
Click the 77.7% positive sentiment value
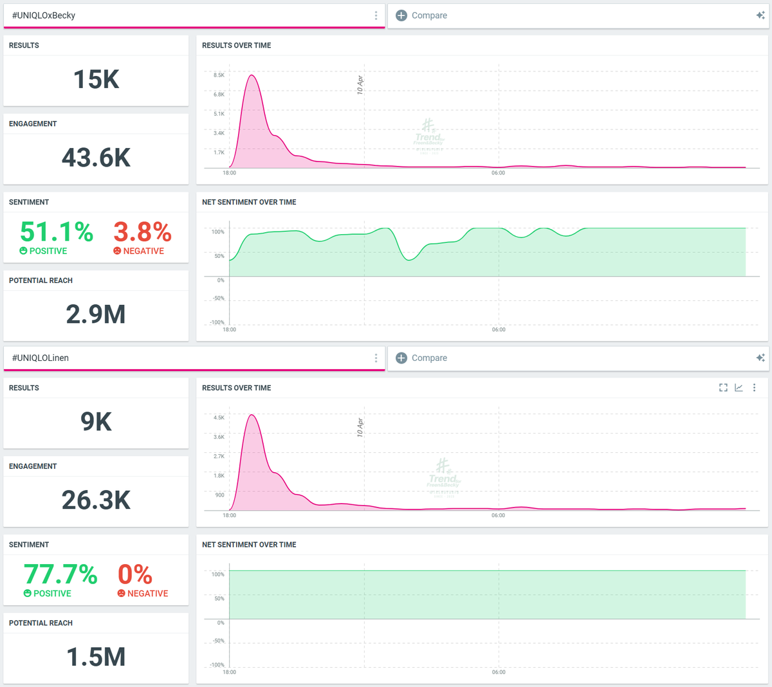point(60,574)
